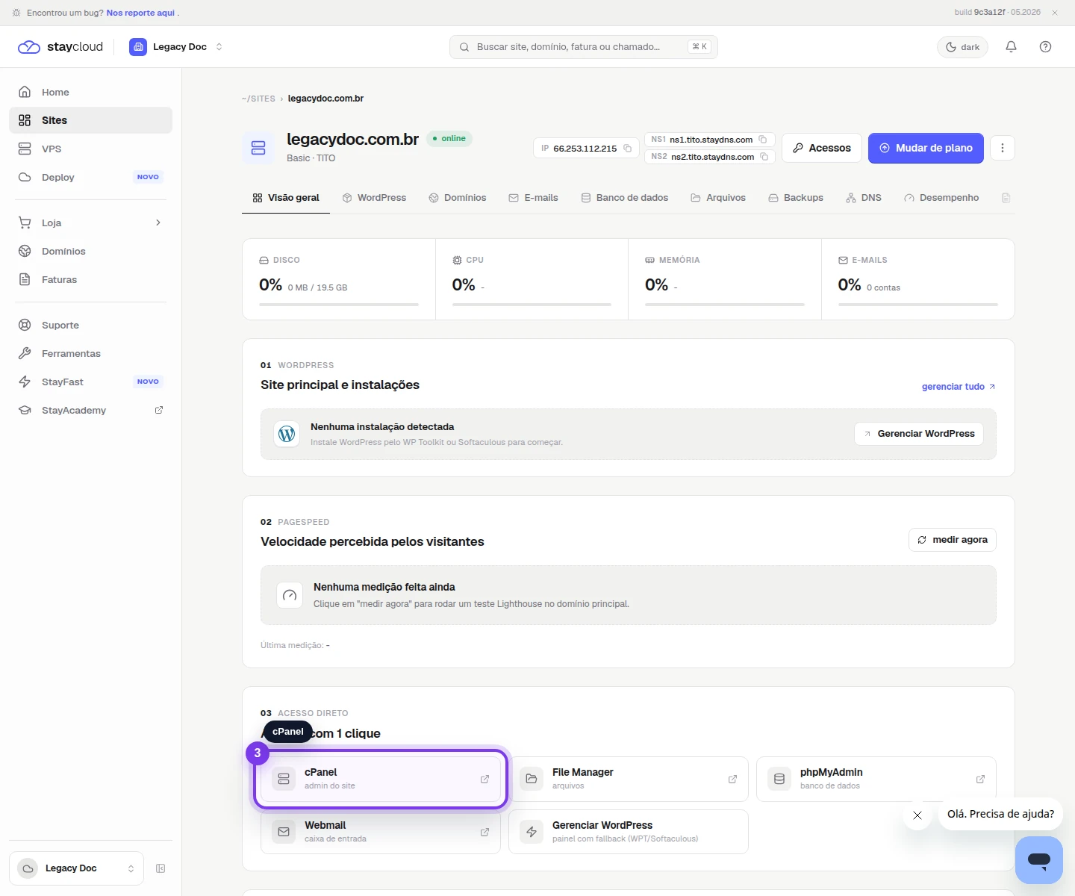Switch to the Domínios tab
Screen dimensions: 1075x896
(458, 198)
